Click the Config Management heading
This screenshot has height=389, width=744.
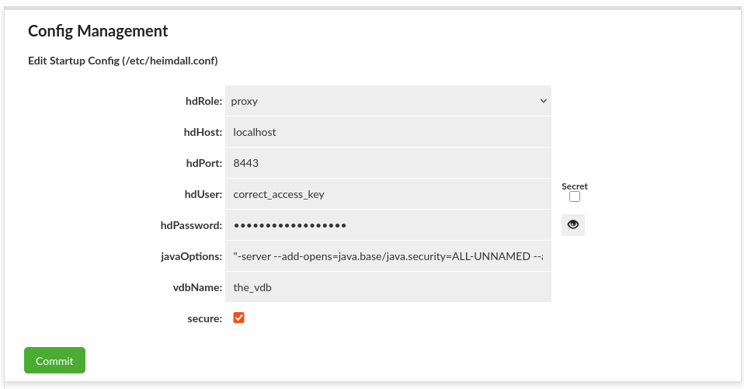[x=98, y=31]
